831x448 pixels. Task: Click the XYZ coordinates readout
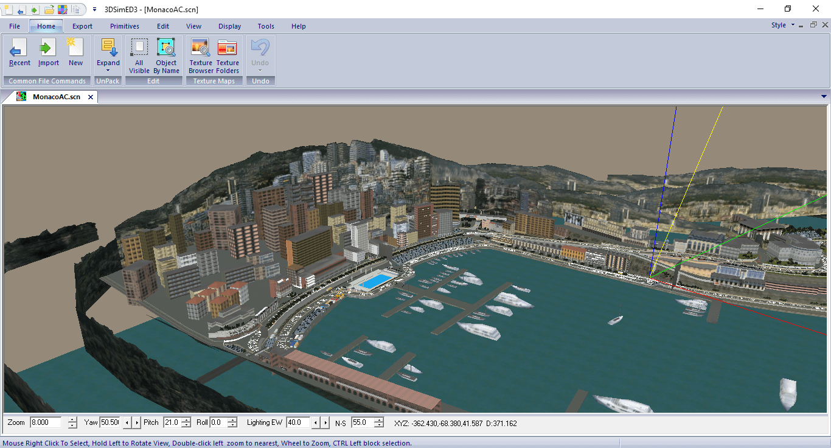coord(439,423)
